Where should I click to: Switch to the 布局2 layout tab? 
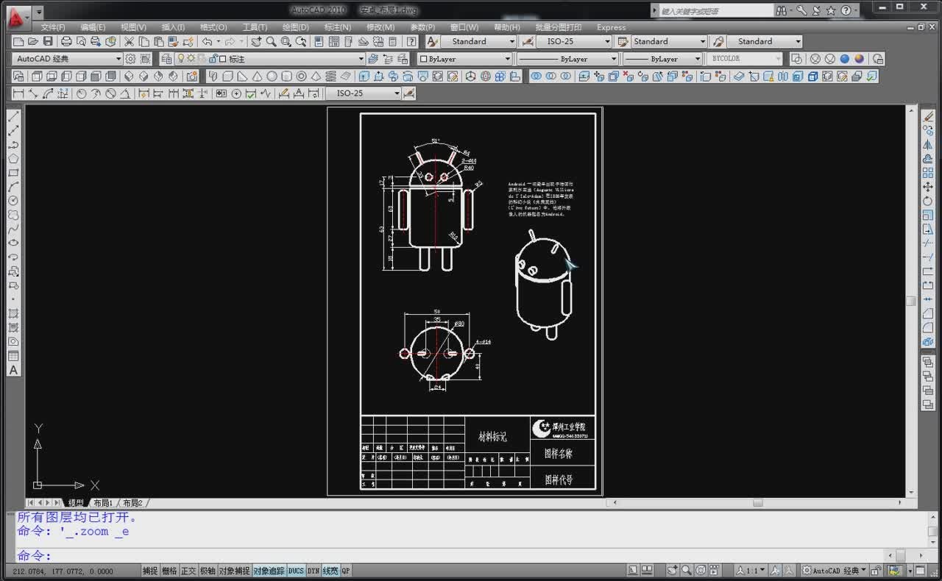(132, 503)
